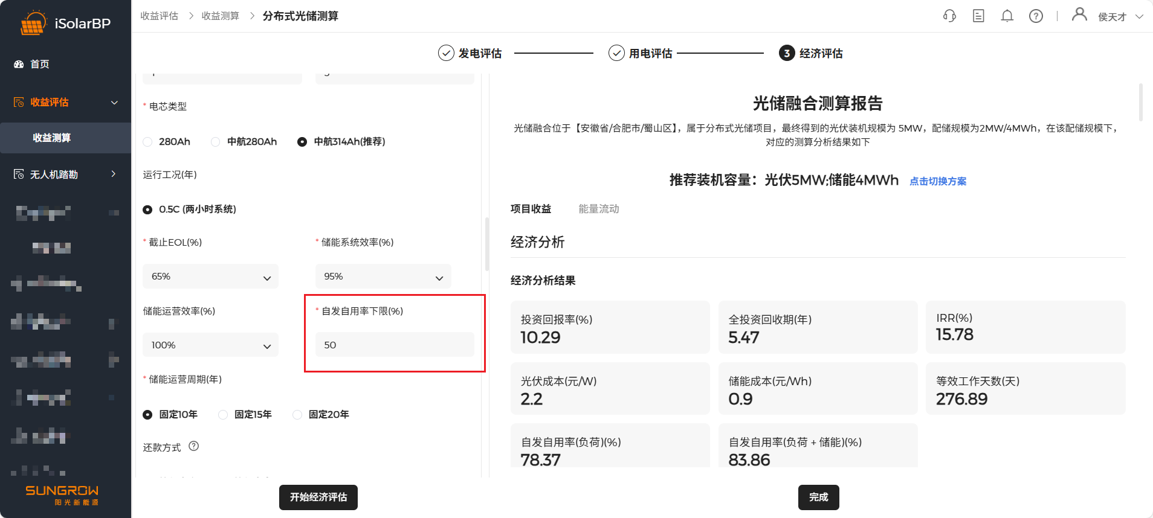Open the 截止EOL 65% dropdown
The height and width of the screenshot is (518, 1153).
pos(210,277)
